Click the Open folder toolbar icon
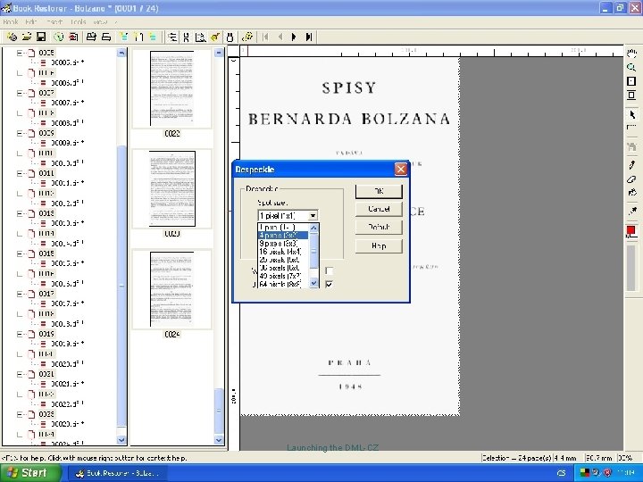This screenshot has height=482, width=643. [27, 37]
